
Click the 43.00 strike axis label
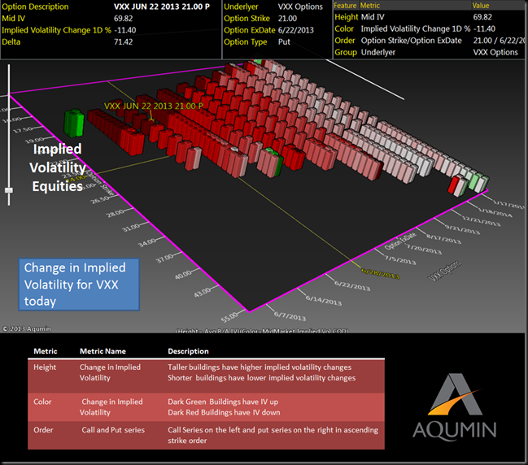(202, 293)
